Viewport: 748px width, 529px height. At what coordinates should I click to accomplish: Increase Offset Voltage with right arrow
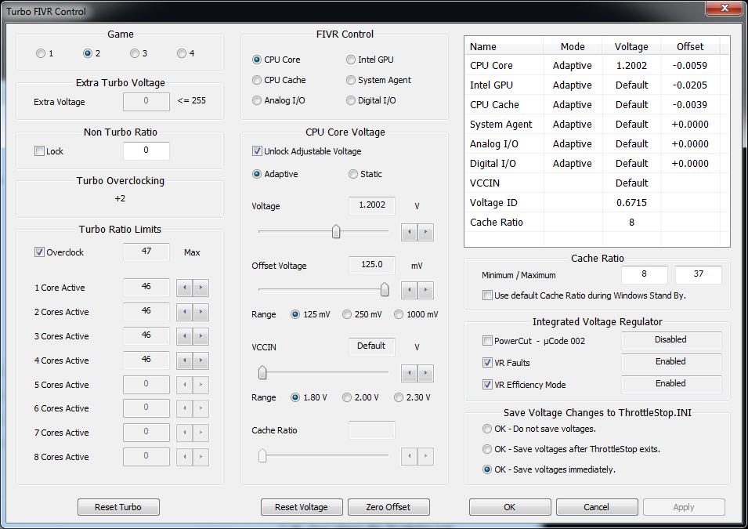[x=425, y=291]
